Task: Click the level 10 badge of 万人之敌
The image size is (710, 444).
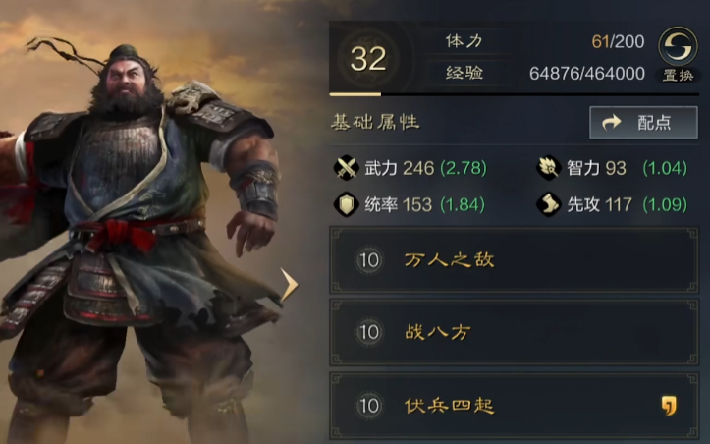Action: (369, 260)
